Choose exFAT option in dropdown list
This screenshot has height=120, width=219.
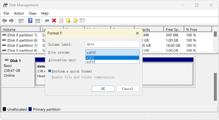tap(112, 62)
